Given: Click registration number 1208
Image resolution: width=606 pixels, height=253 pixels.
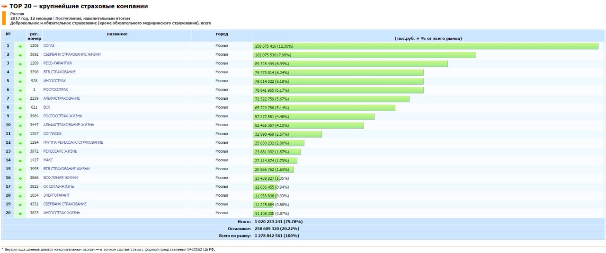Looking at the screenshot, I should pyautogui.click(x=34, y=46).
